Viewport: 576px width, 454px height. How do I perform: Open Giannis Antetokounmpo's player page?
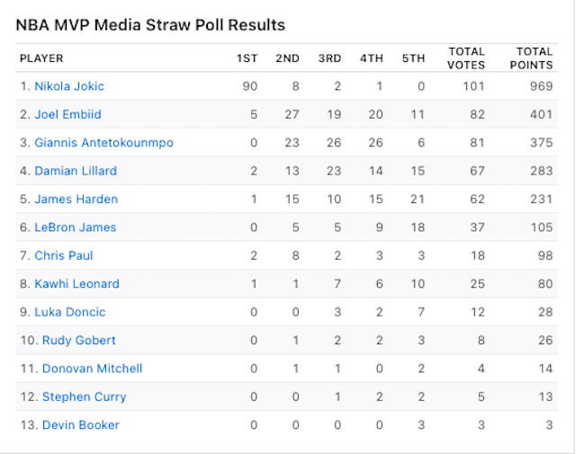pyautogui.click(x=103, y=143)
